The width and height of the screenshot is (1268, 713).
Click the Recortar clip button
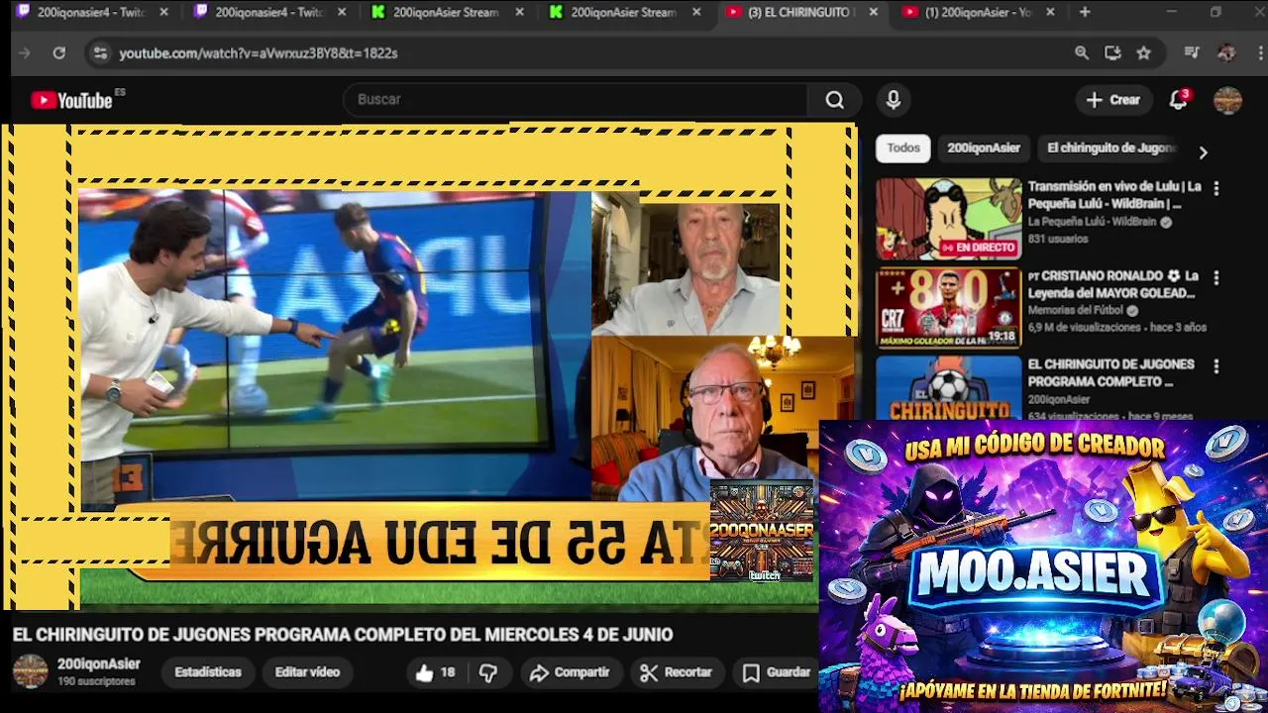(x=677, y=672)
